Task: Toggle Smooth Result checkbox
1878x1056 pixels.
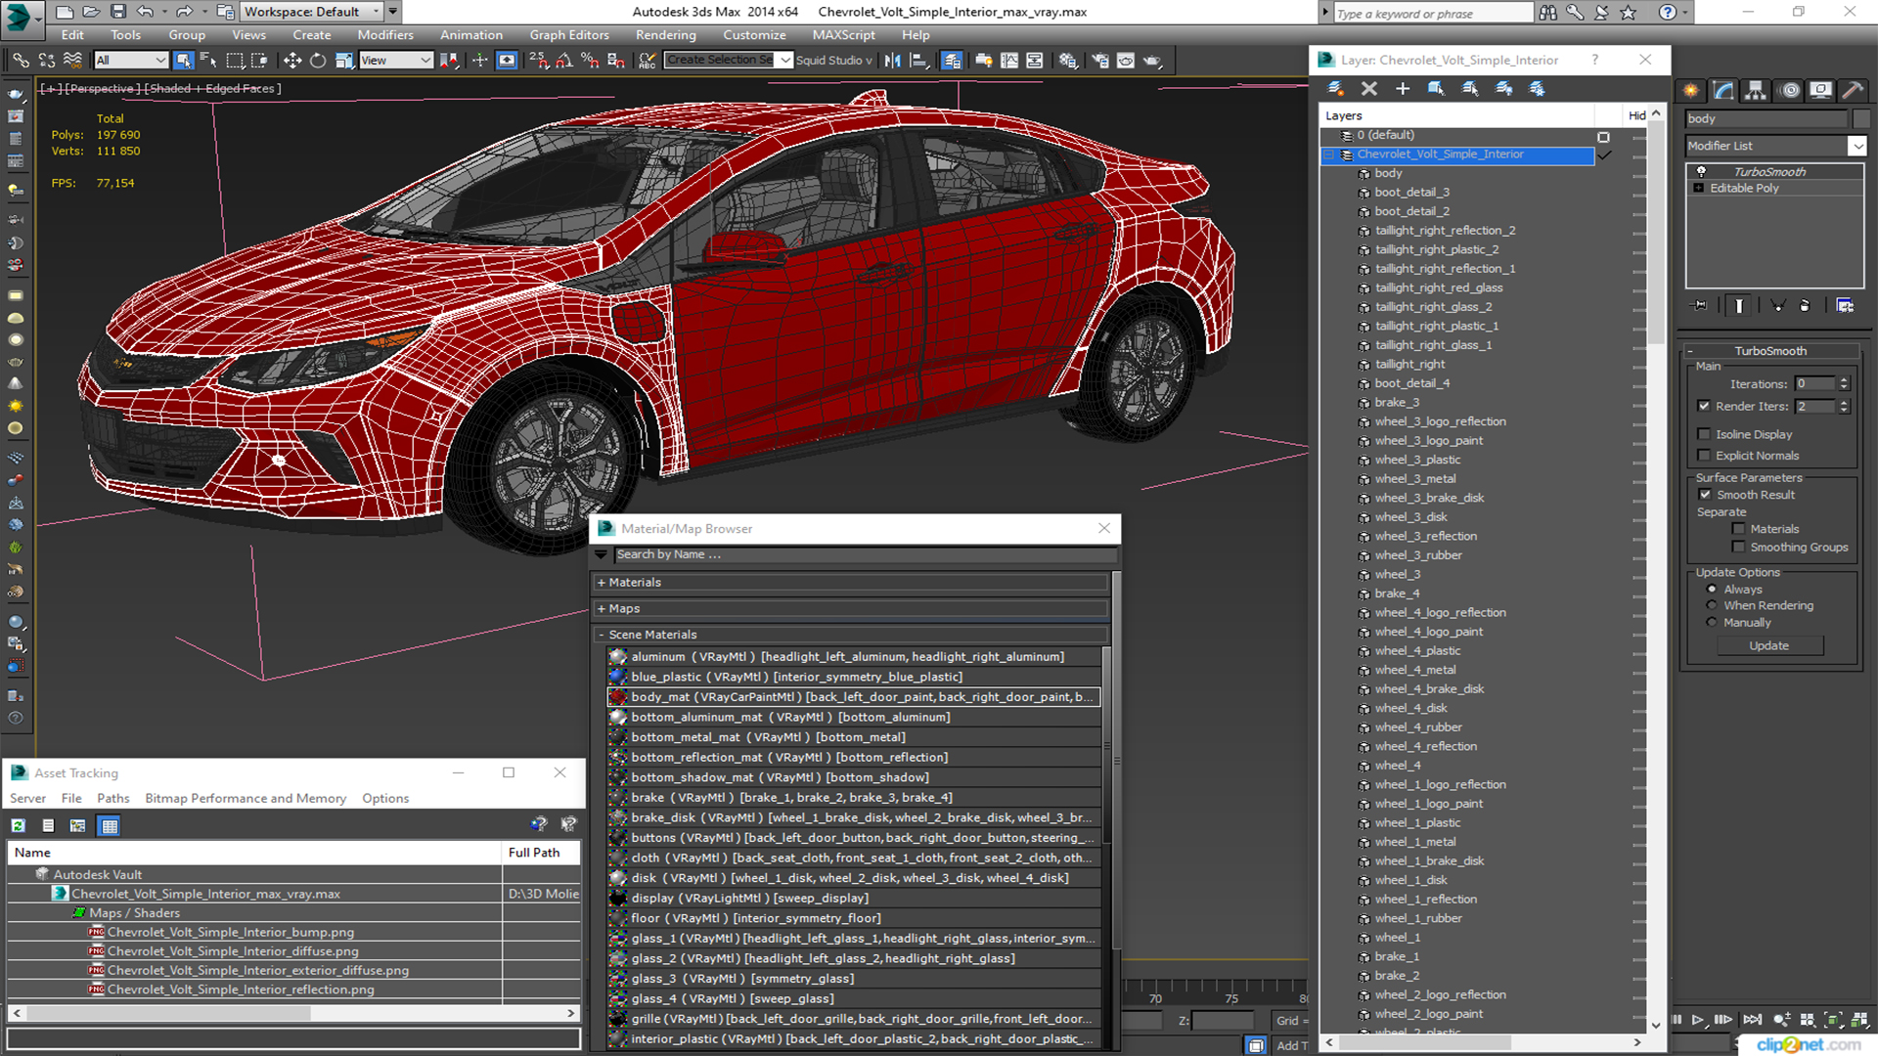Action: (x=1705, y=495)
